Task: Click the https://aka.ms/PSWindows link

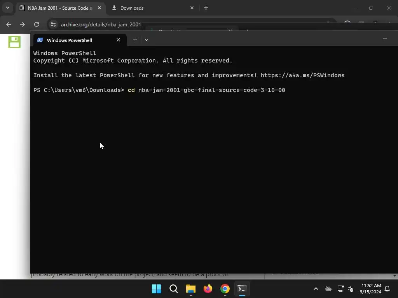Action: click(x=302, y=75)
